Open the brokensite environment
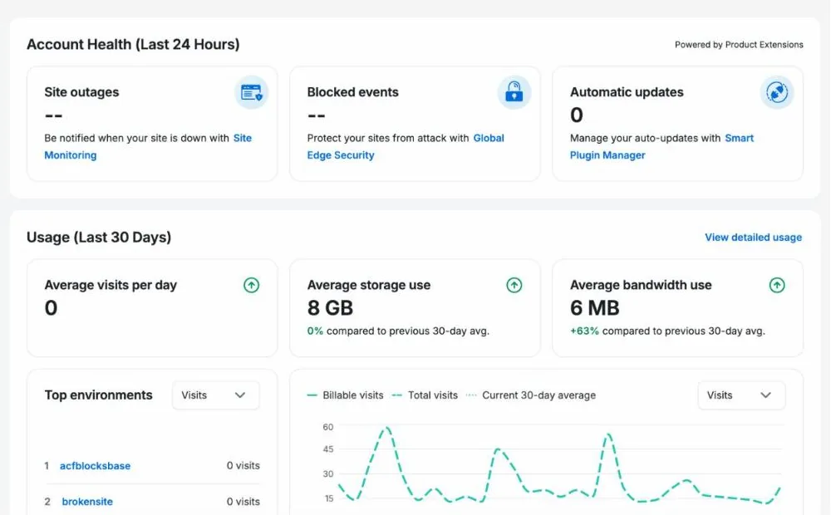831x515 pixels. coord(87,501)
